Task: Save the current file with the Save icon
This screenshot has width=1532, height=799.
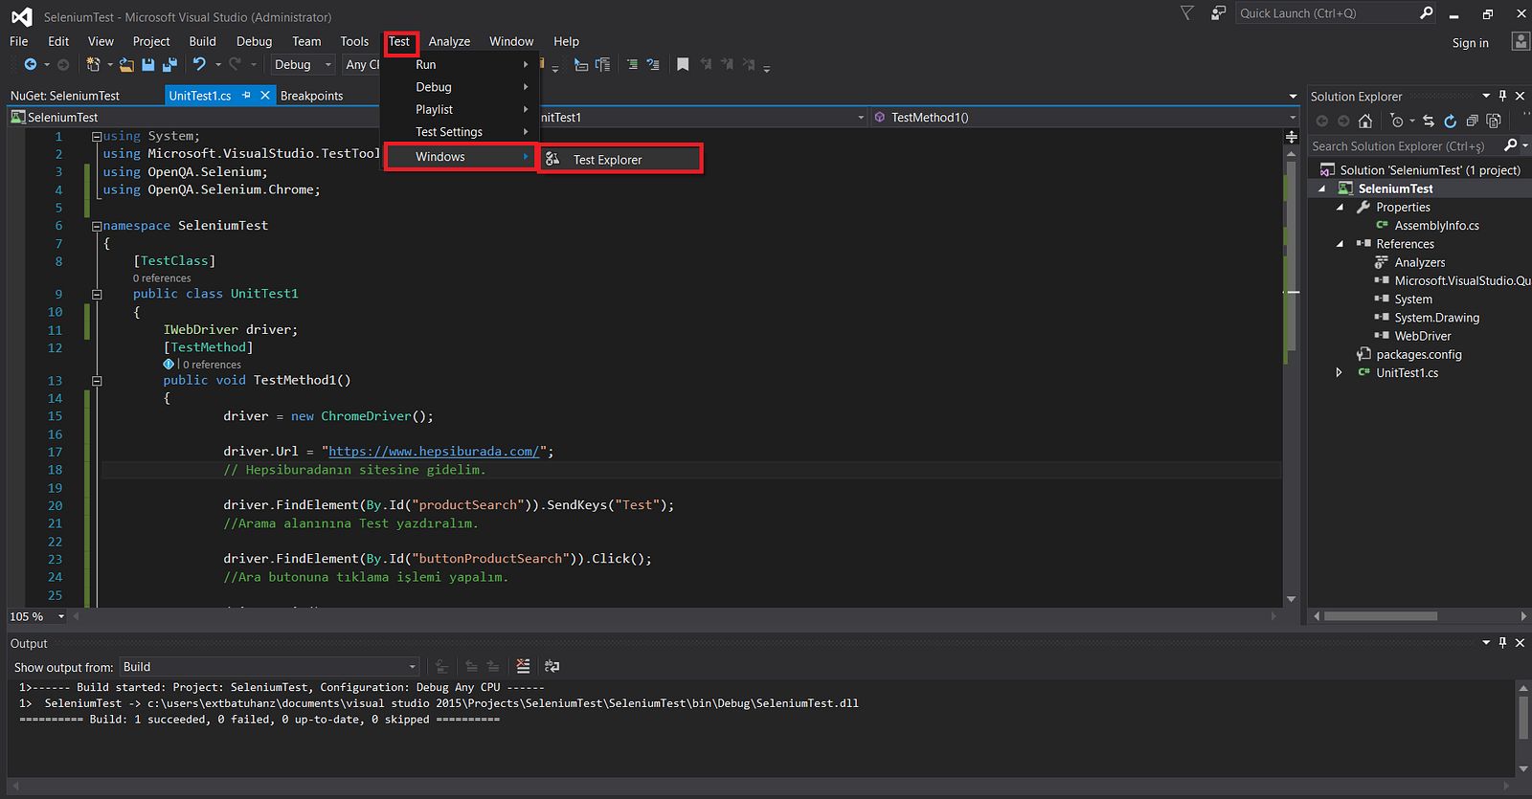Action: [148, 64]
